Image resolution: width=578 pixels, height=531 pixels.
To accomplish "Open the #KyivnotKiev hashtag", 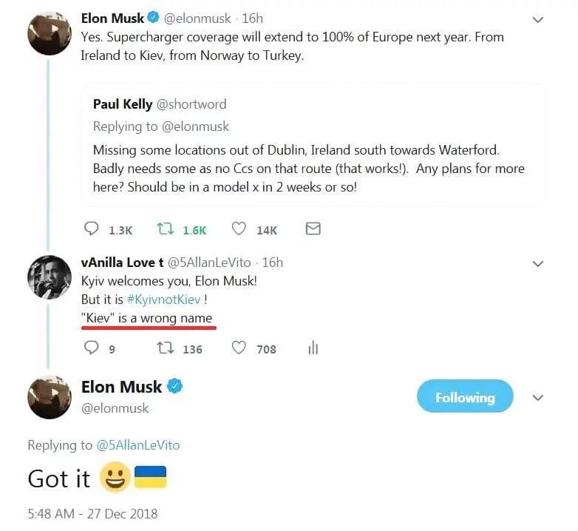I will (x=164, y=300).
